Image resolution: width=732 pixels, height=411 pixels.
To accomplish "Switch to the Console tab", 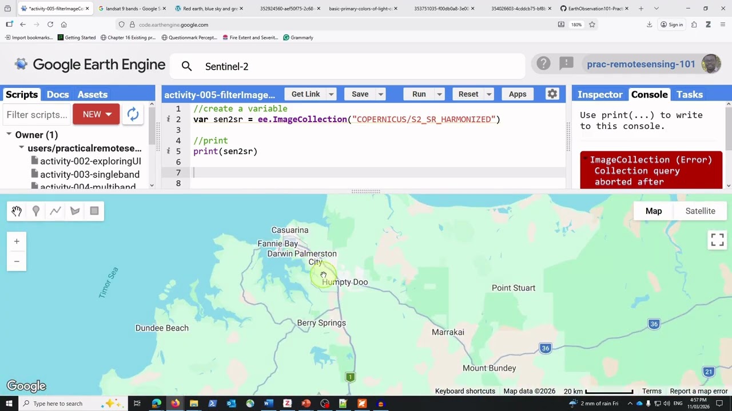I will 649,94.
